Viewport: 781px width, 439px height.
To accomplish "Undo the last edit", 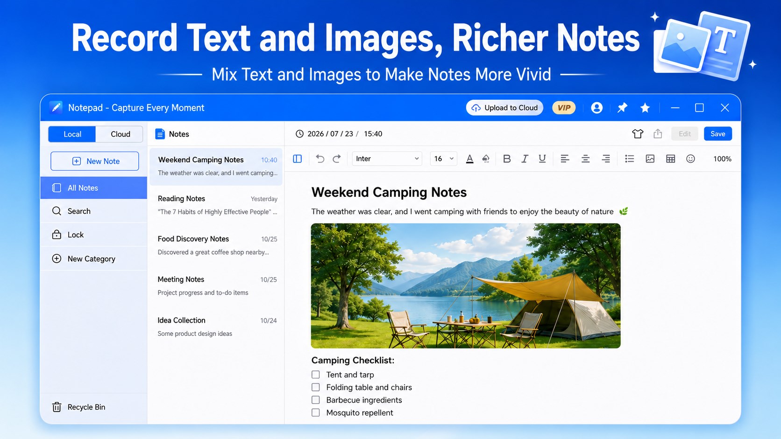I will 320,159.
